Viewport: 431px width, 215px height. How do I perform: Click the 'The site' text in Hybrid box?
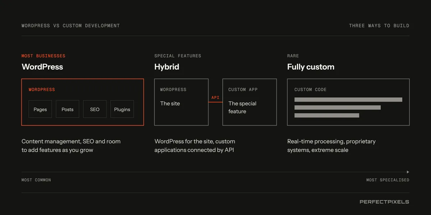point(170,104)
